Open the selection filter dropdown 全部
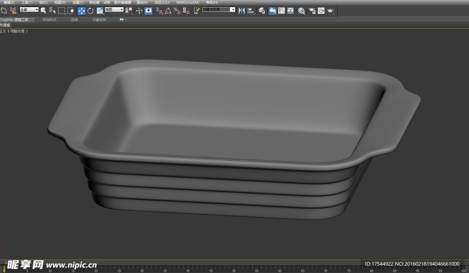The image size is (469, 273). 29,10
